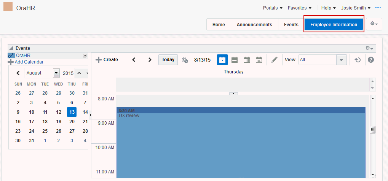The height and width of the screenshot is (181, 388).
Task: Toggle the OraHR calendar checkbox
Action: (11, 56)
